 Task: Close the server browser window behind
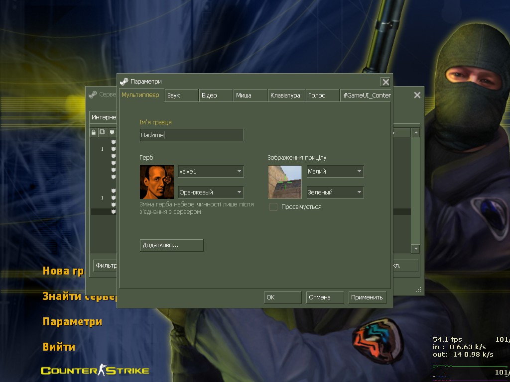coord(417,95)
